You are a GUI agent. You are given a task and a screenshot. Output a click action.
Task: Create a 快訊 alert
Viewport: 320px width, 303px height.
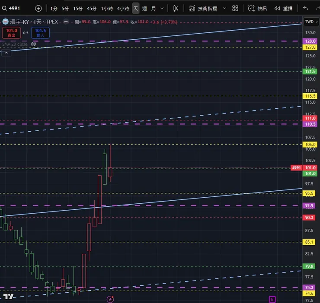(x=257, y=8)
